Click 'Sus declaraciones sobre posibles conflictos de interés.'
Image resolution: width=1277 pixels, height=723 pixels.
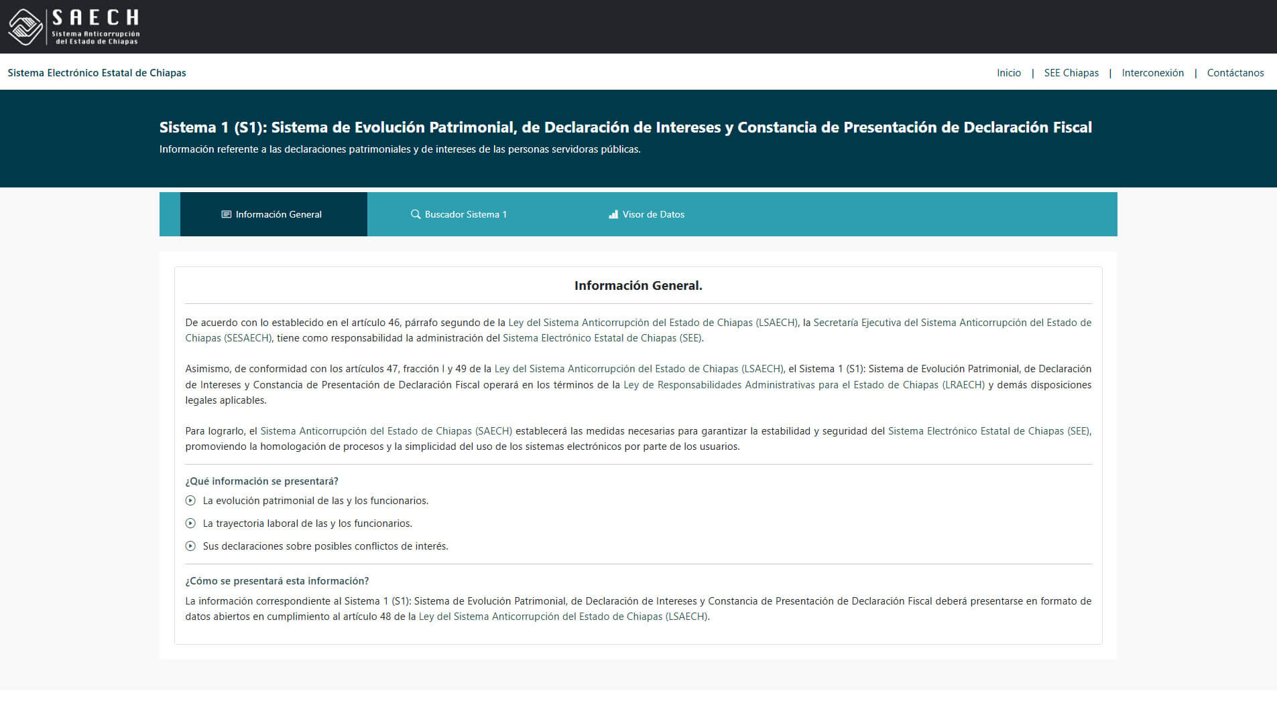[x=326, y=546]
